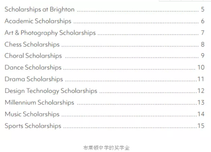Click page number 5 for Brighton scholarships
211x152 pixels.
[x=203, y=9]
